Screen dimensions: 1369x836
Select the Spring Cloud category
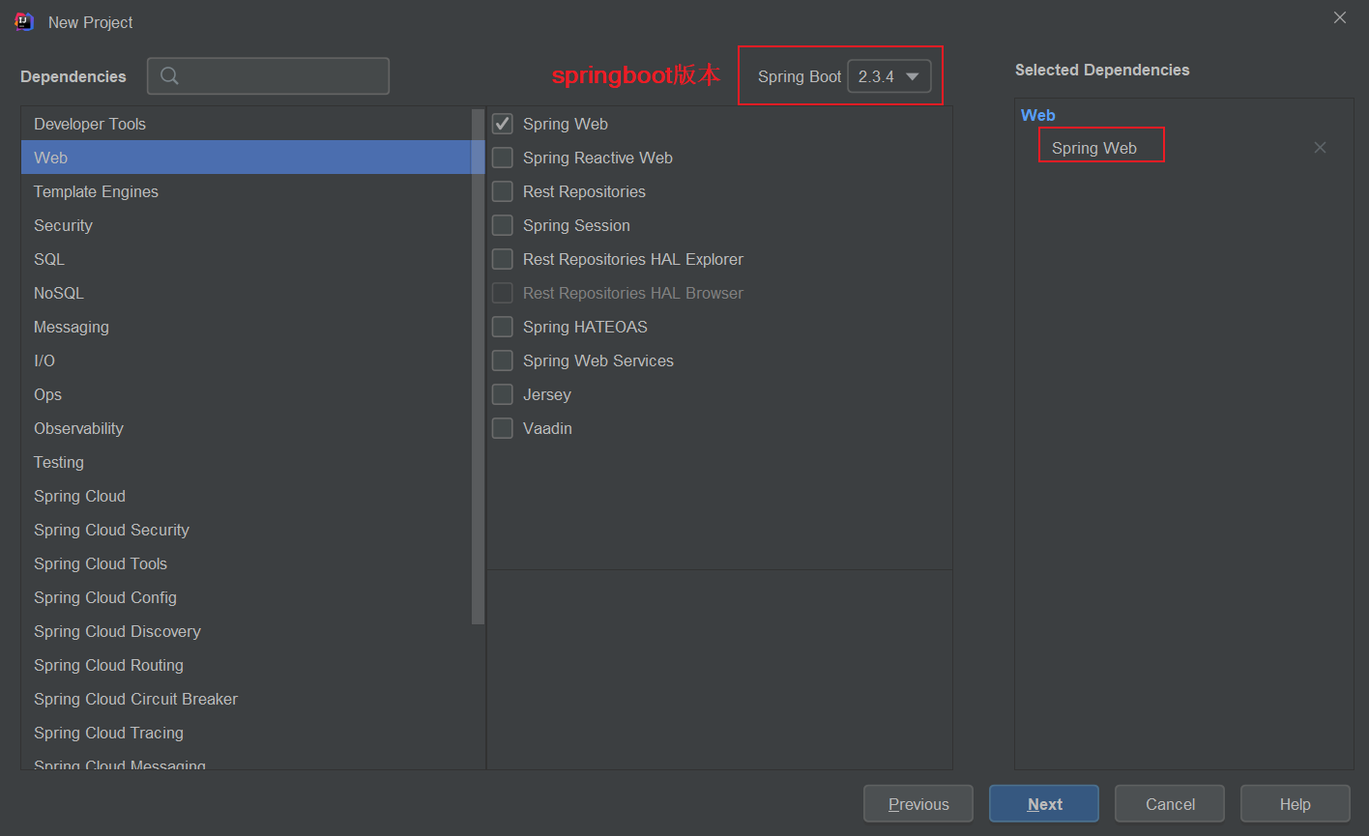247,496
